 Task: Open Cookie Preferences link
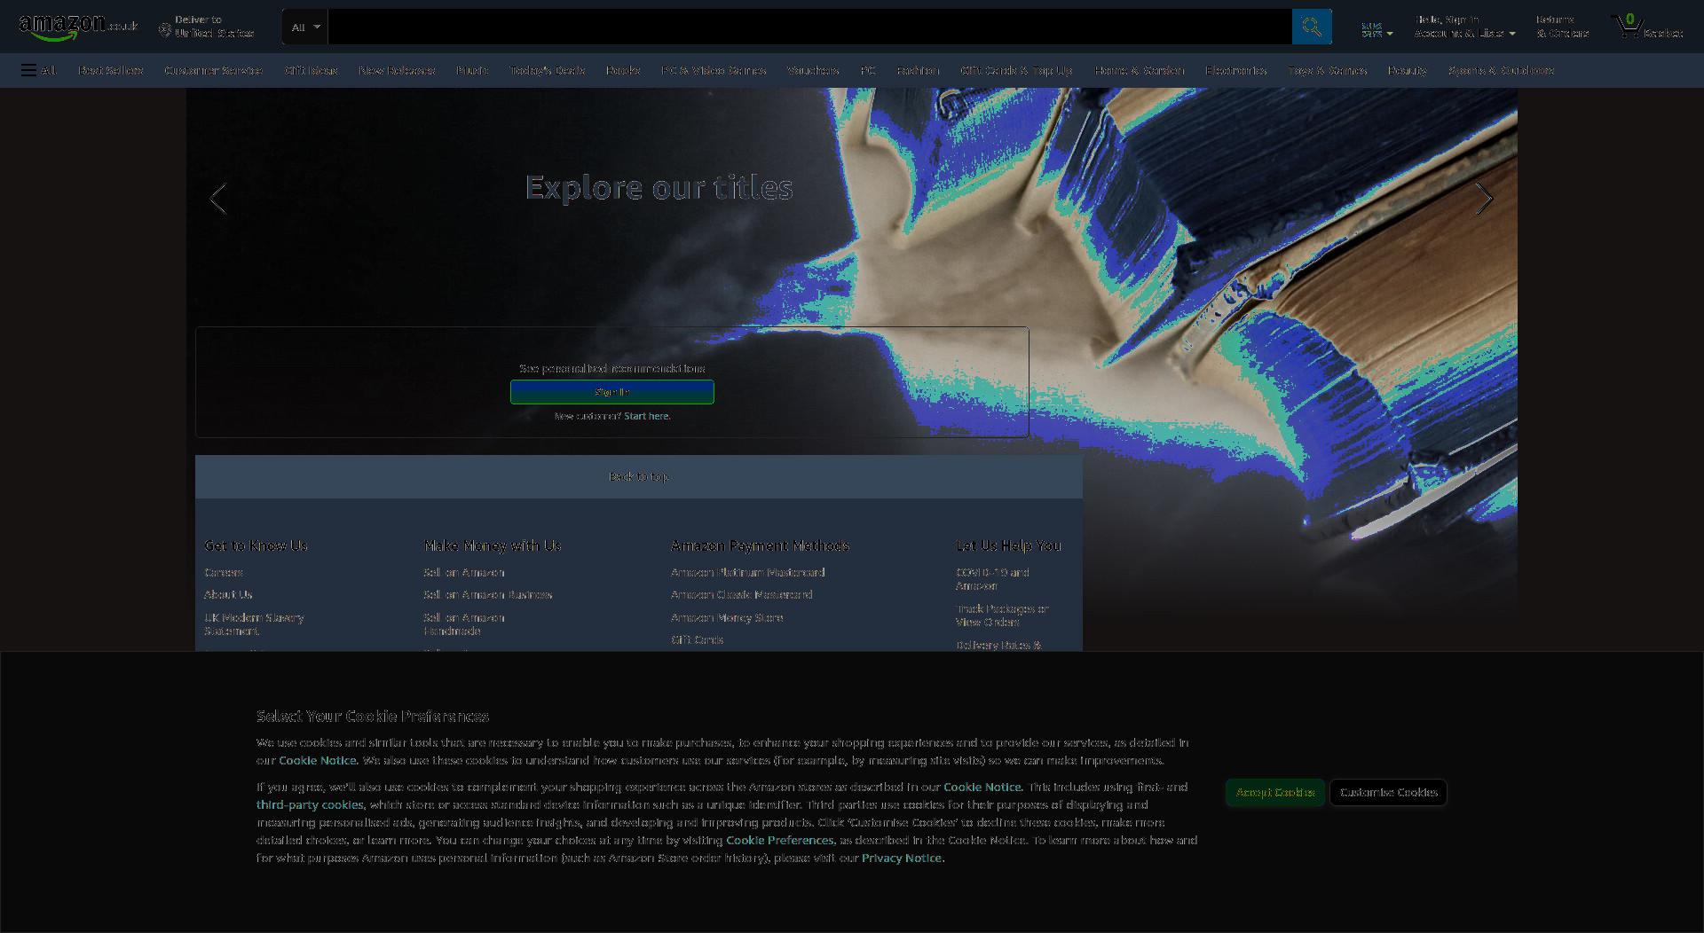point(779,840)
